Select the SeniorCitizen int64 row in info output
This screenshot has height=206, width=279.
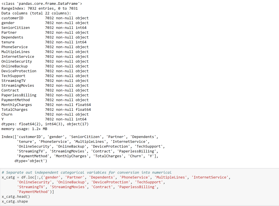(x=44, y=28)
